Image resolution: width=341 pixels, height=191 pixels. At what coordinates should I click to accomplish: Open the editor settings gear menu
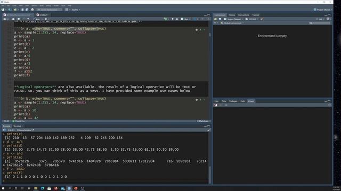coord(46,19)
